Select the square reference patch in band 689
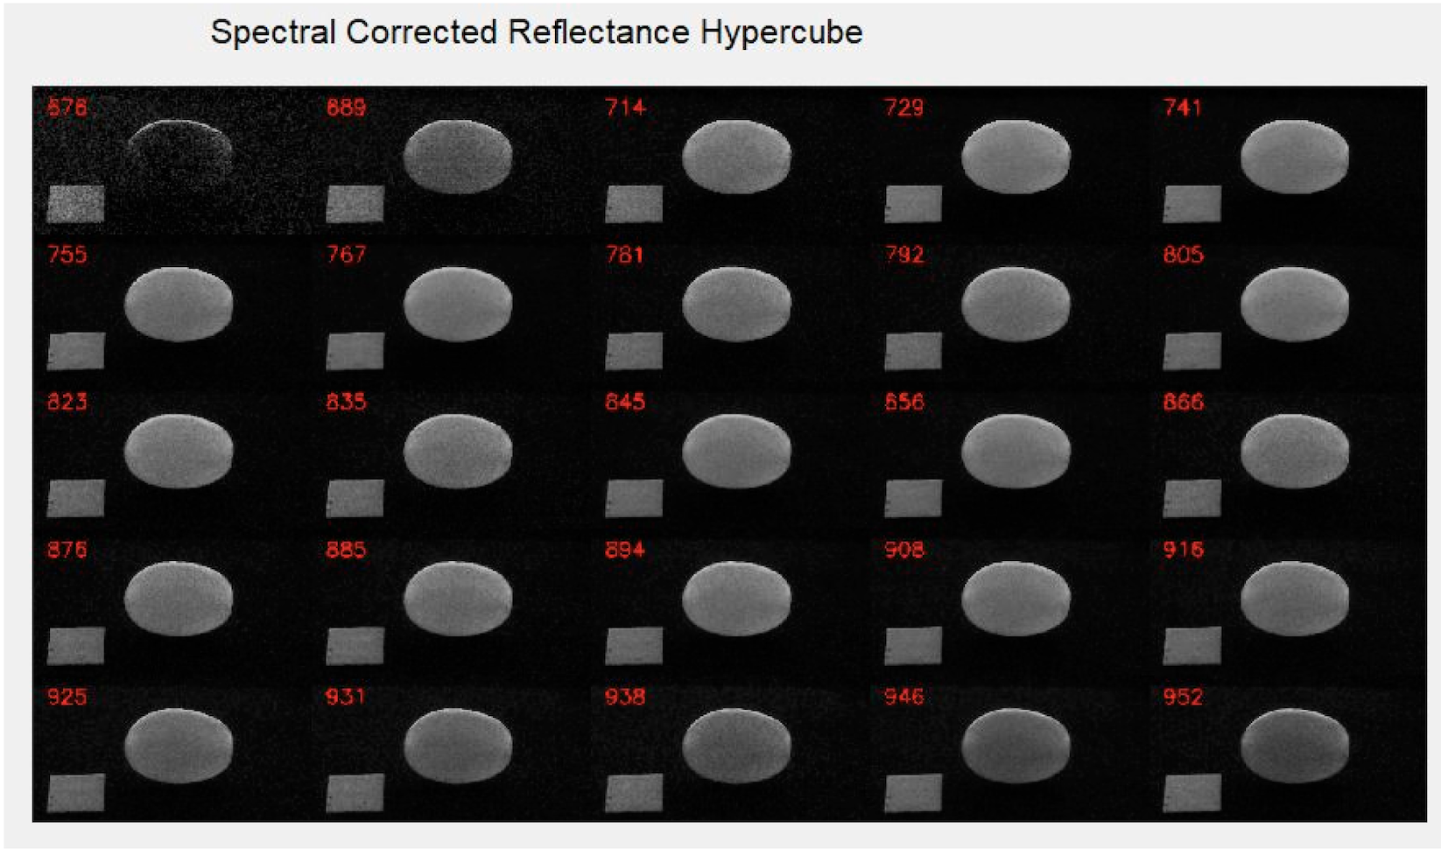 (355, 205)
